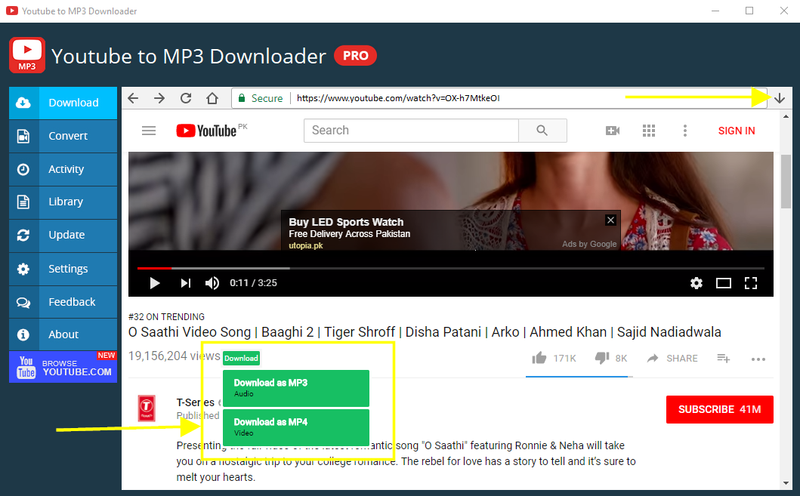Like the video with thumbs up
This screenshot has height=496, width=800.
tap(539, 358)
